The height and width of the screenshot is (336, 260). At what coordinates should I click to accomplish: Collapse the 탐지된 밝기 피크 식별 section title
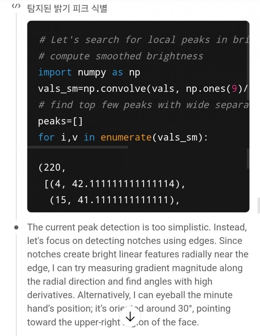point(67,9)
